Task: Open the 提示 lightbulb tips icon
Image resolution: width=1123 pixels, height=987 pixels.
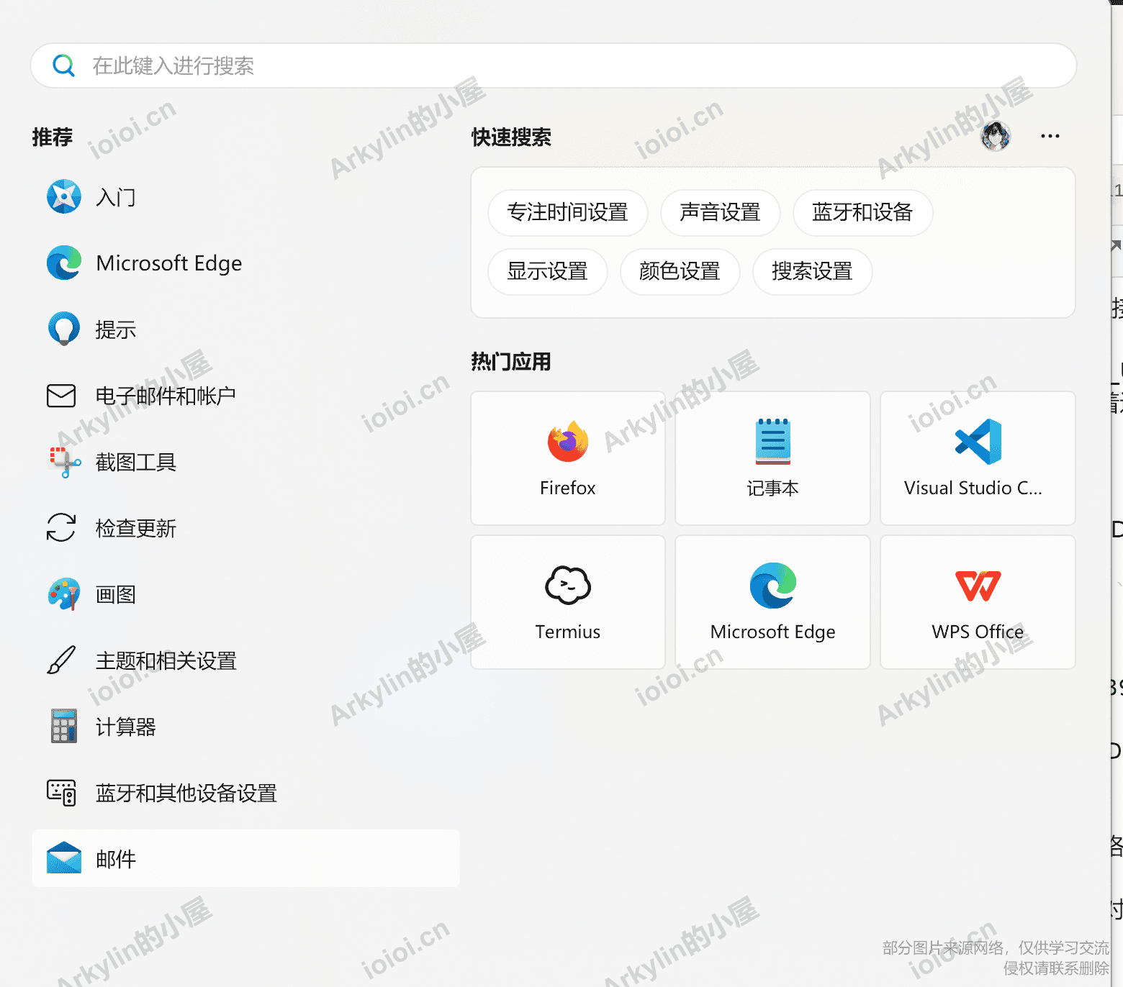Action: click(64, 329)
